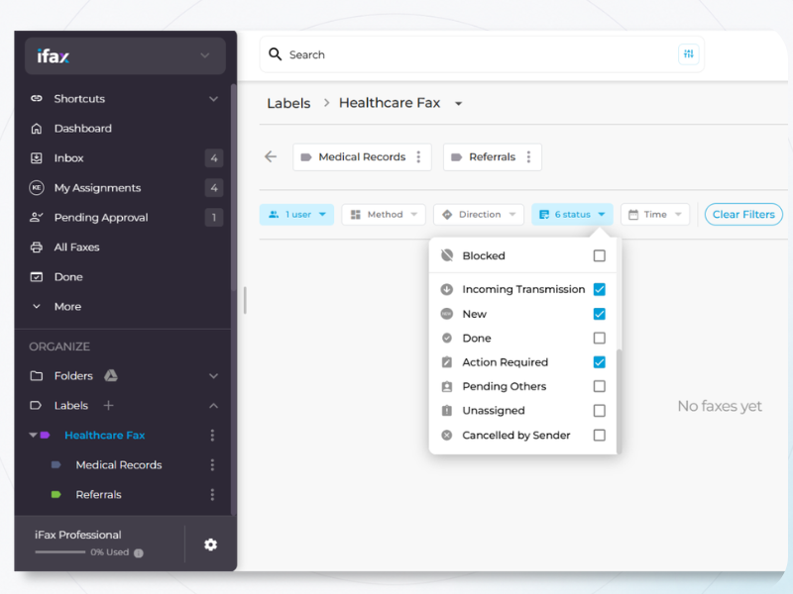Image resolution: width=793 pixels, height=594 pixels.
Task: Open Inbox from the sidebar
Action: [x=68, y=158]
